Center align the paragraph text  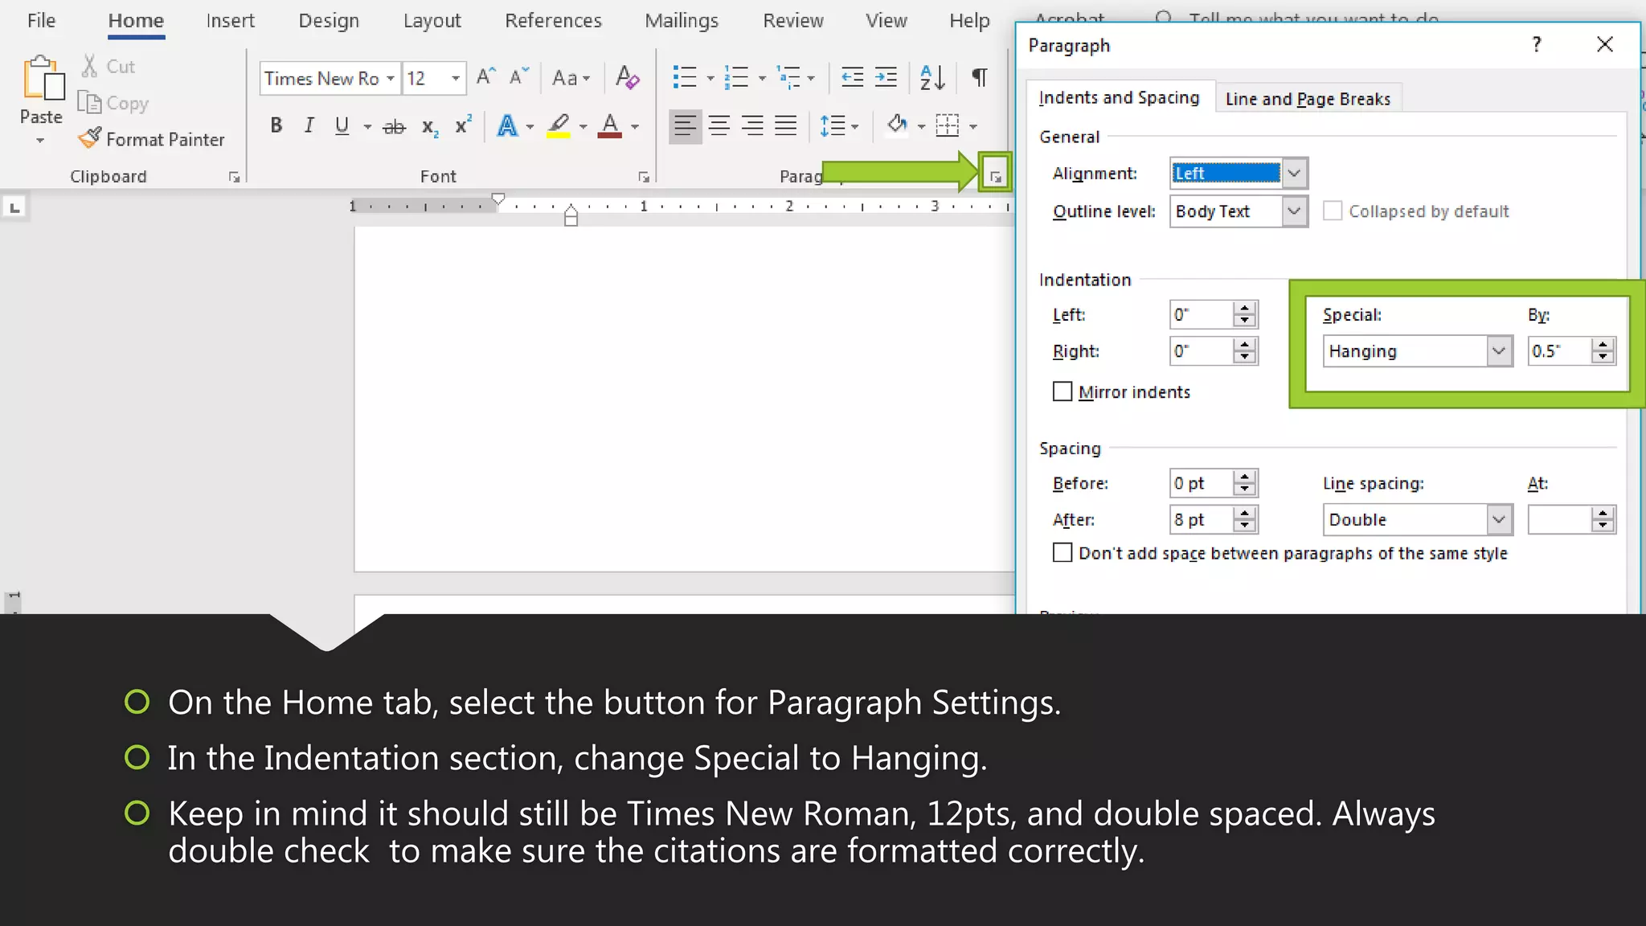[719, 125]
